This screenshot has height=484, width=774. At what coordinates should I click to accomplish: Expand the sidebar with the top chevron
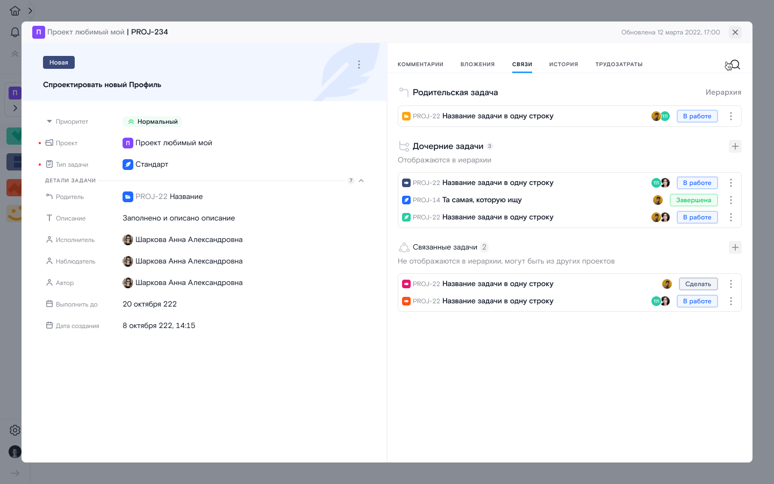pos(30,11)
